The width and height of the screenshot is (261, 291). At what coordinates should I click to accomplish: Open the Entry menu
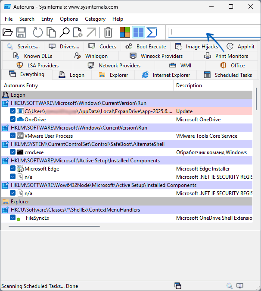tap(47, 19)
